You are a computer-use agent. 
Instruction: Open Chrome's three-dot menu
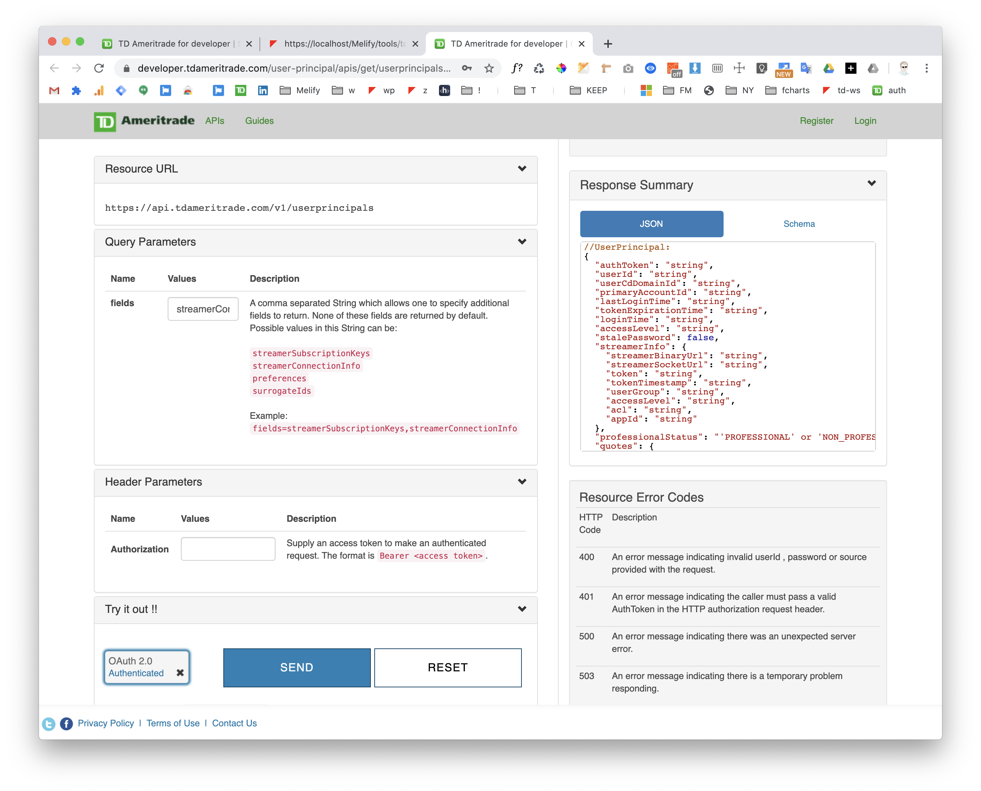click(926, 68)
